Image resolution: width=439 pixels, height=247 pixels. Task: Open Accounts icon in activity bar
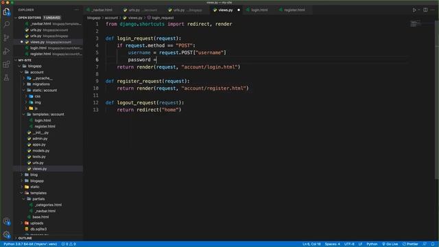[6, 222]
